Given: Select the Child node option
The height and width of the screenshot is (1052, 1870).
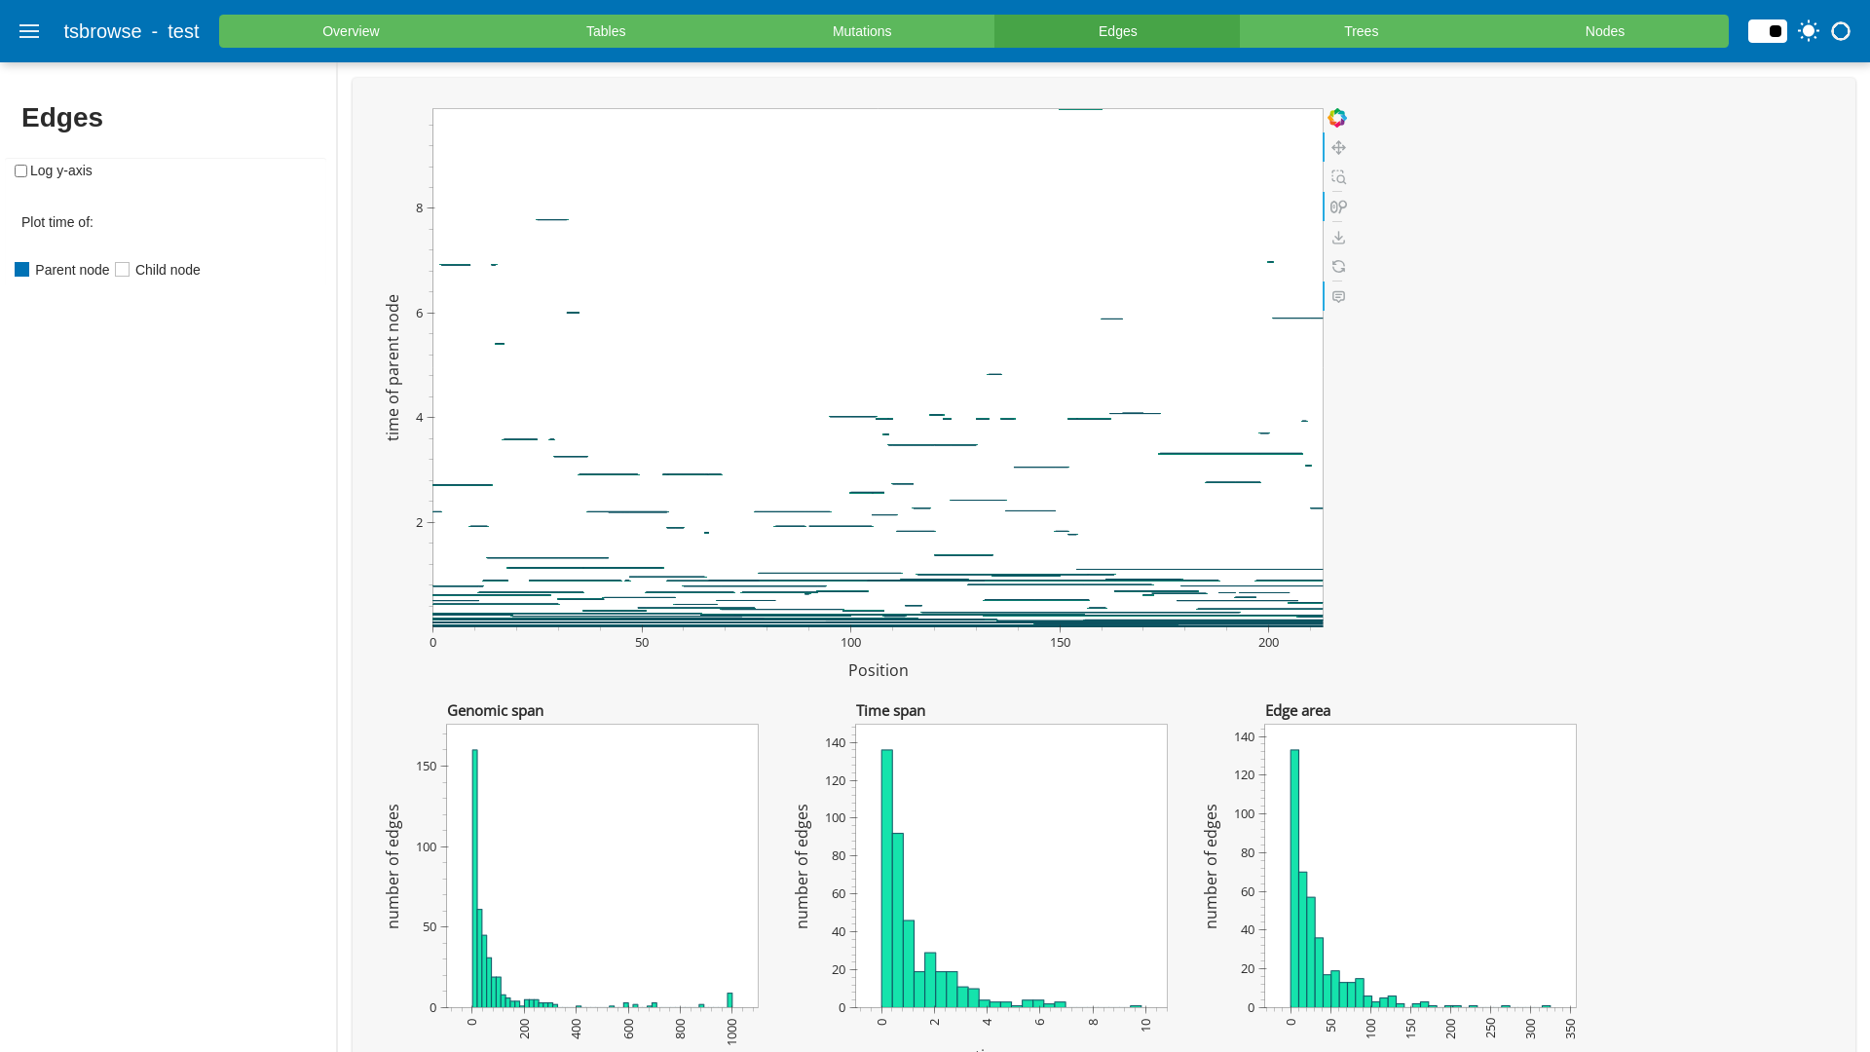Looking at the screenshot, I should 123,270.
